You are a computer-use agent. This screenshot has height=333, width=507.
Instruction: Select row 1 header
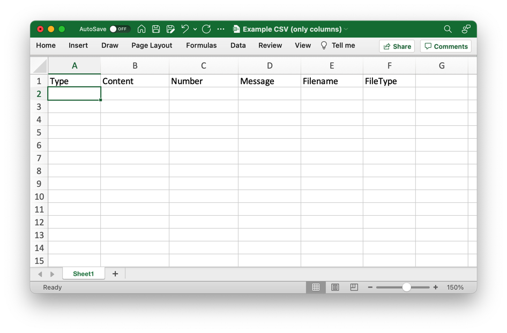click(x=39, y=81)
